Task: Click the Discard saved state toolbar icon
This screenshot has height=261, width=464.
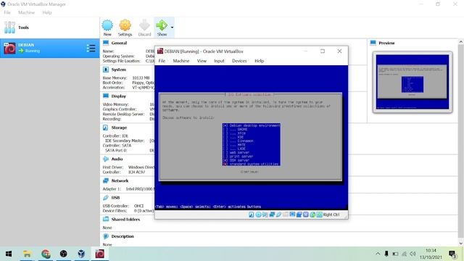Action: [144, 25]
